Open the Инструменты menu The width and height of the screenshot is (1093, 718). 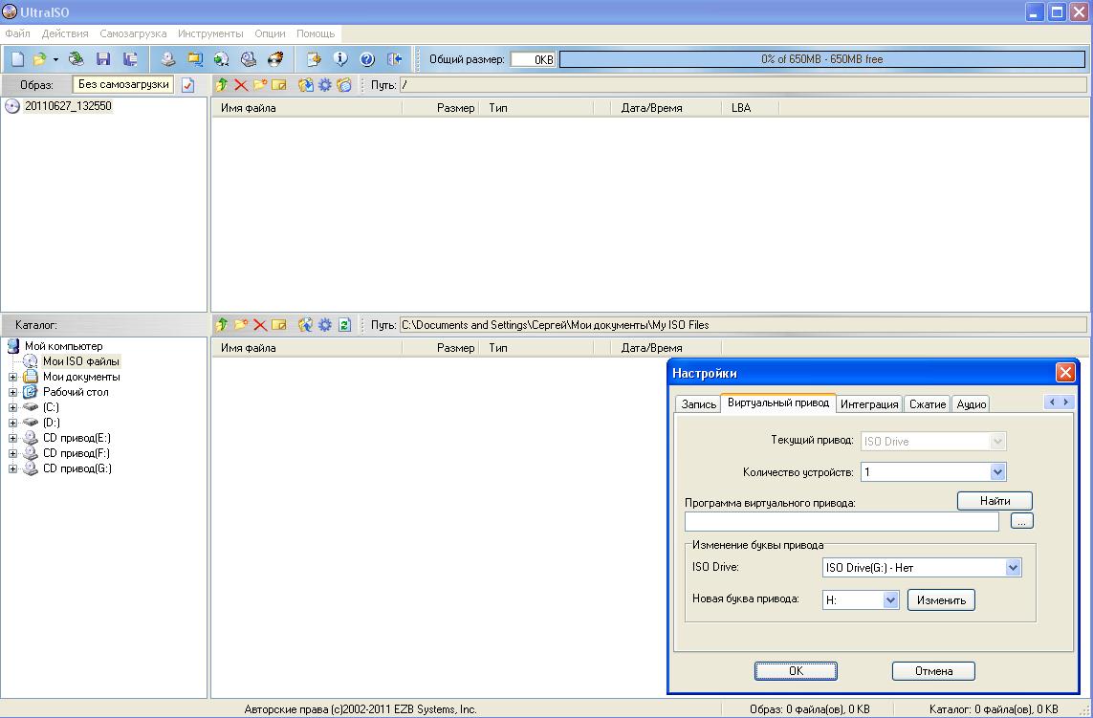210,33
